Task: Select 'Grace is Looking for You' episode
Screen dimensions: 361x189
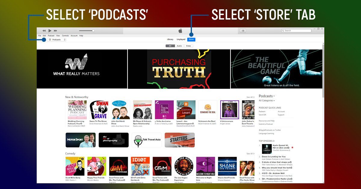Action: pos(274,156)
